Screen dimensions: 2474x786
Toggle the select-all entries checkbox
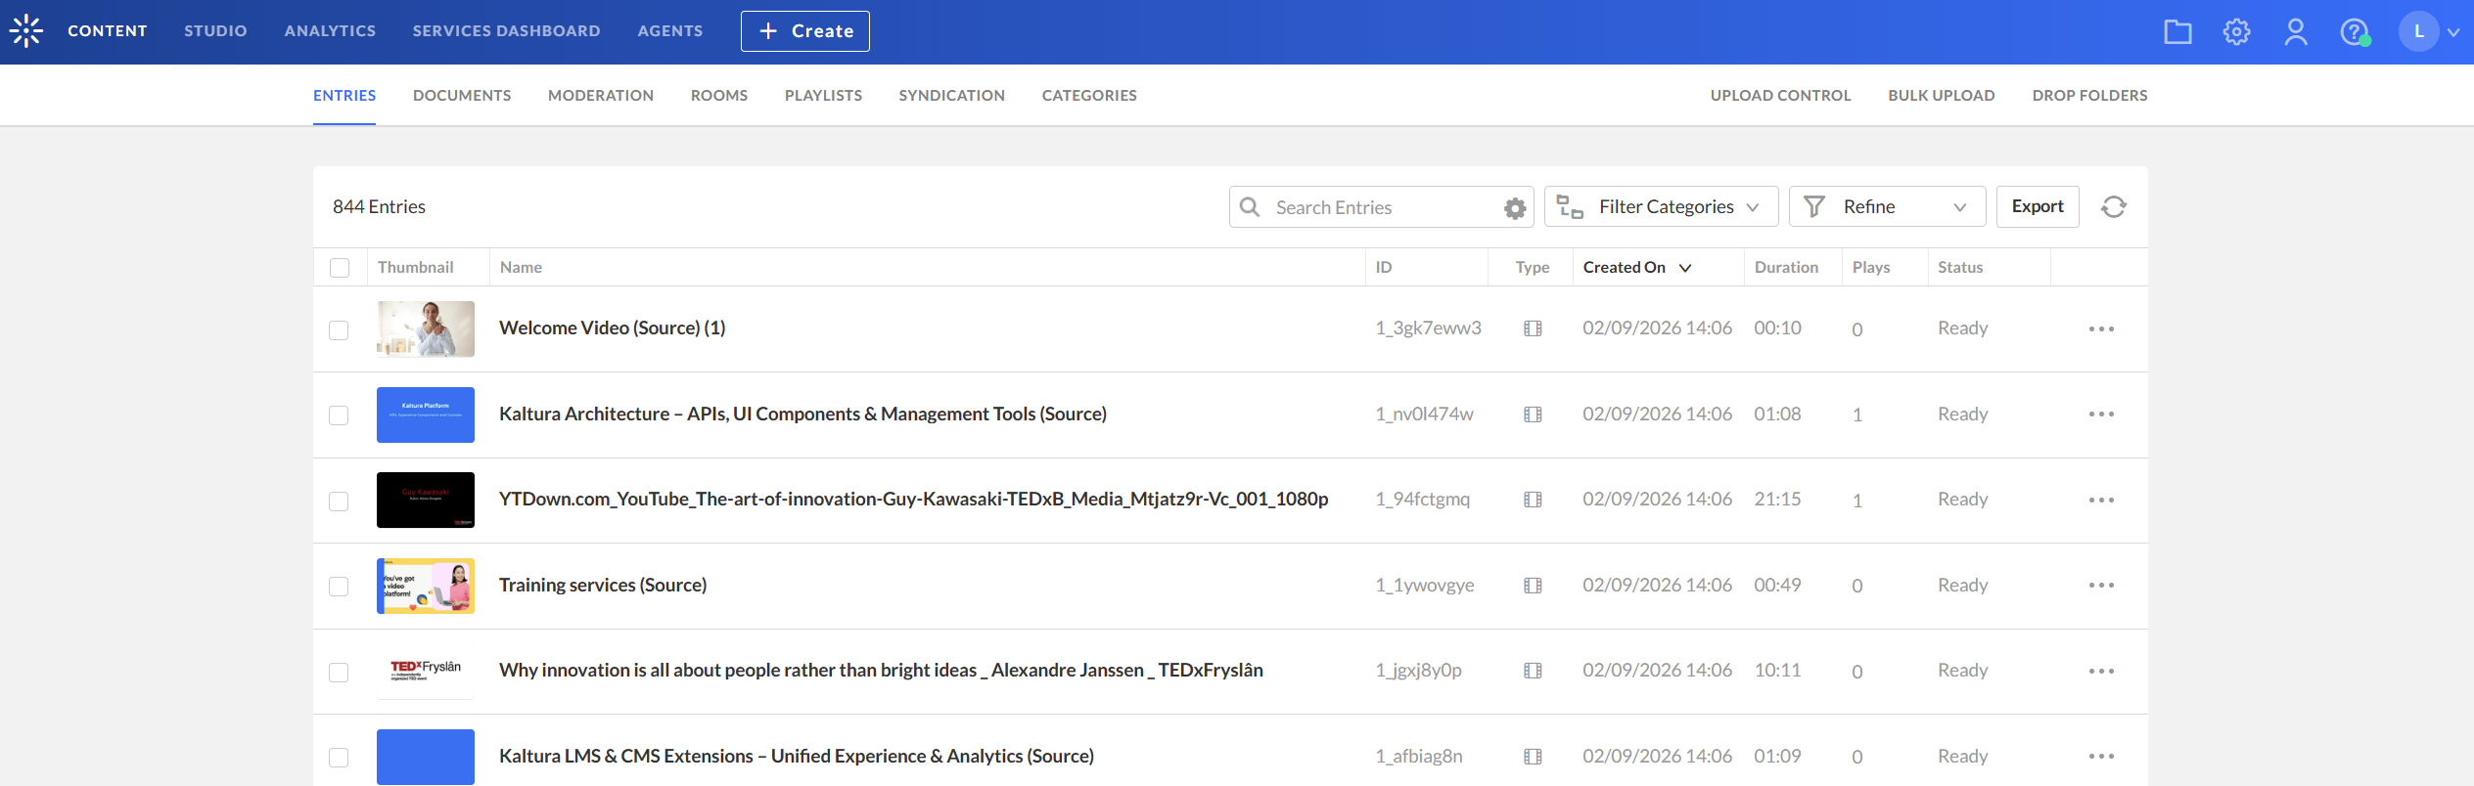point(340,268)
